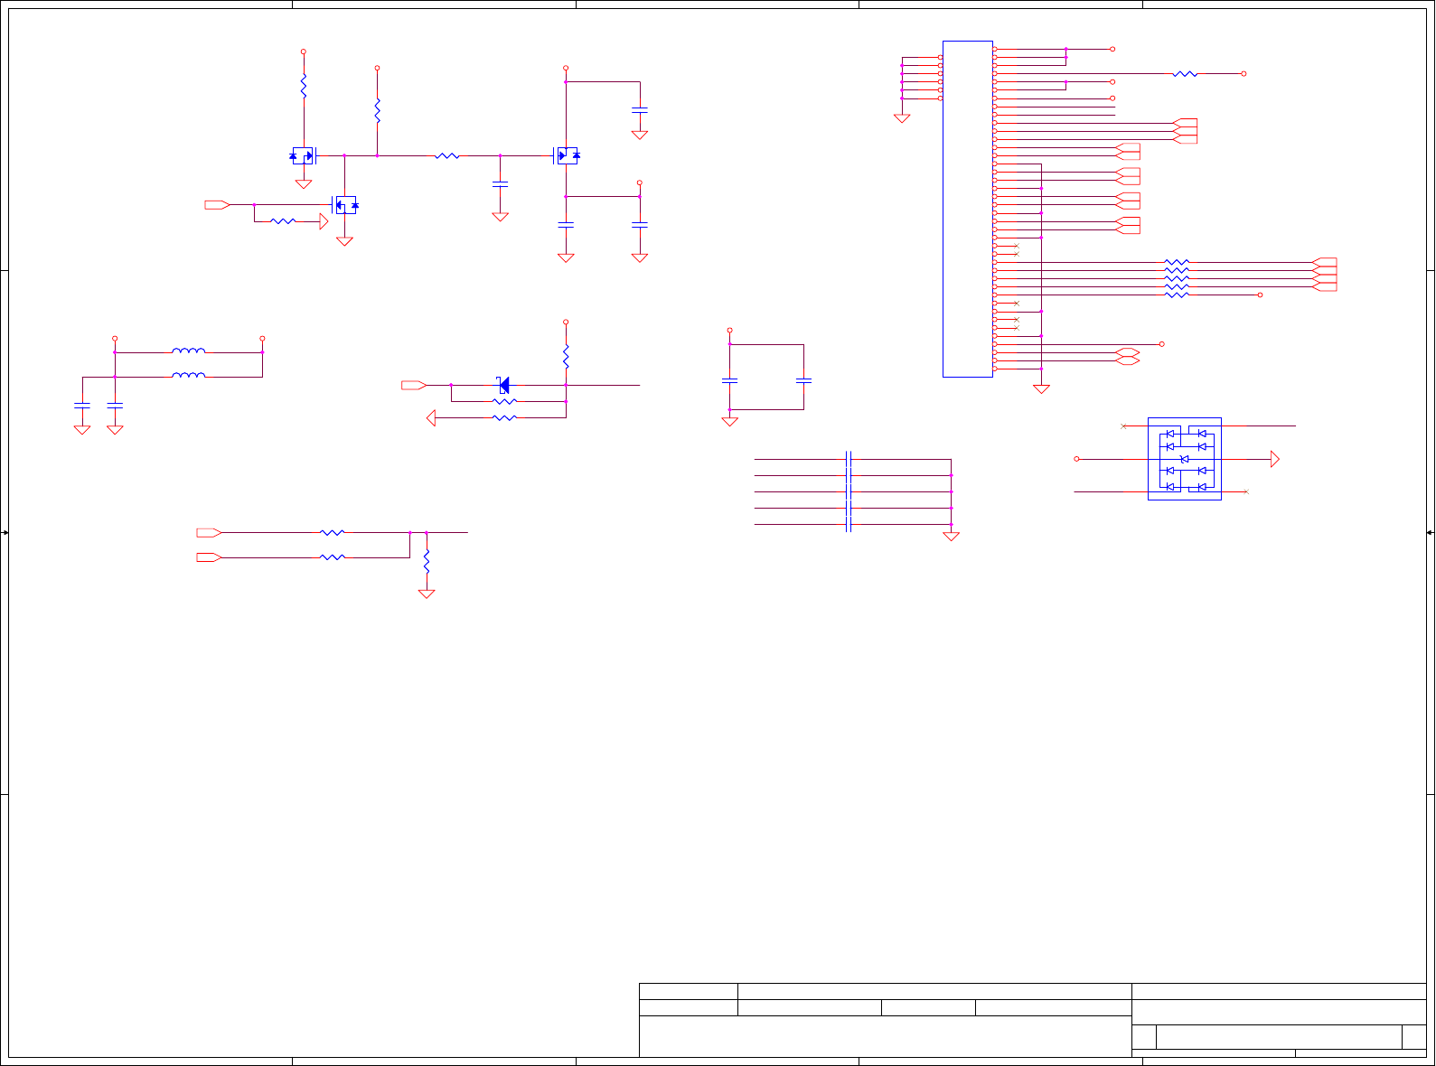
Task: Select the vertical pull-up resistor above the Schottky diode
Action: point(566,356)
